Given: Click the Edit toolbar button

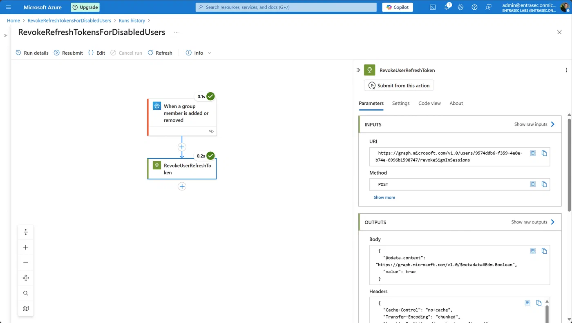Looking at the screenshot, I should point(97,53).
